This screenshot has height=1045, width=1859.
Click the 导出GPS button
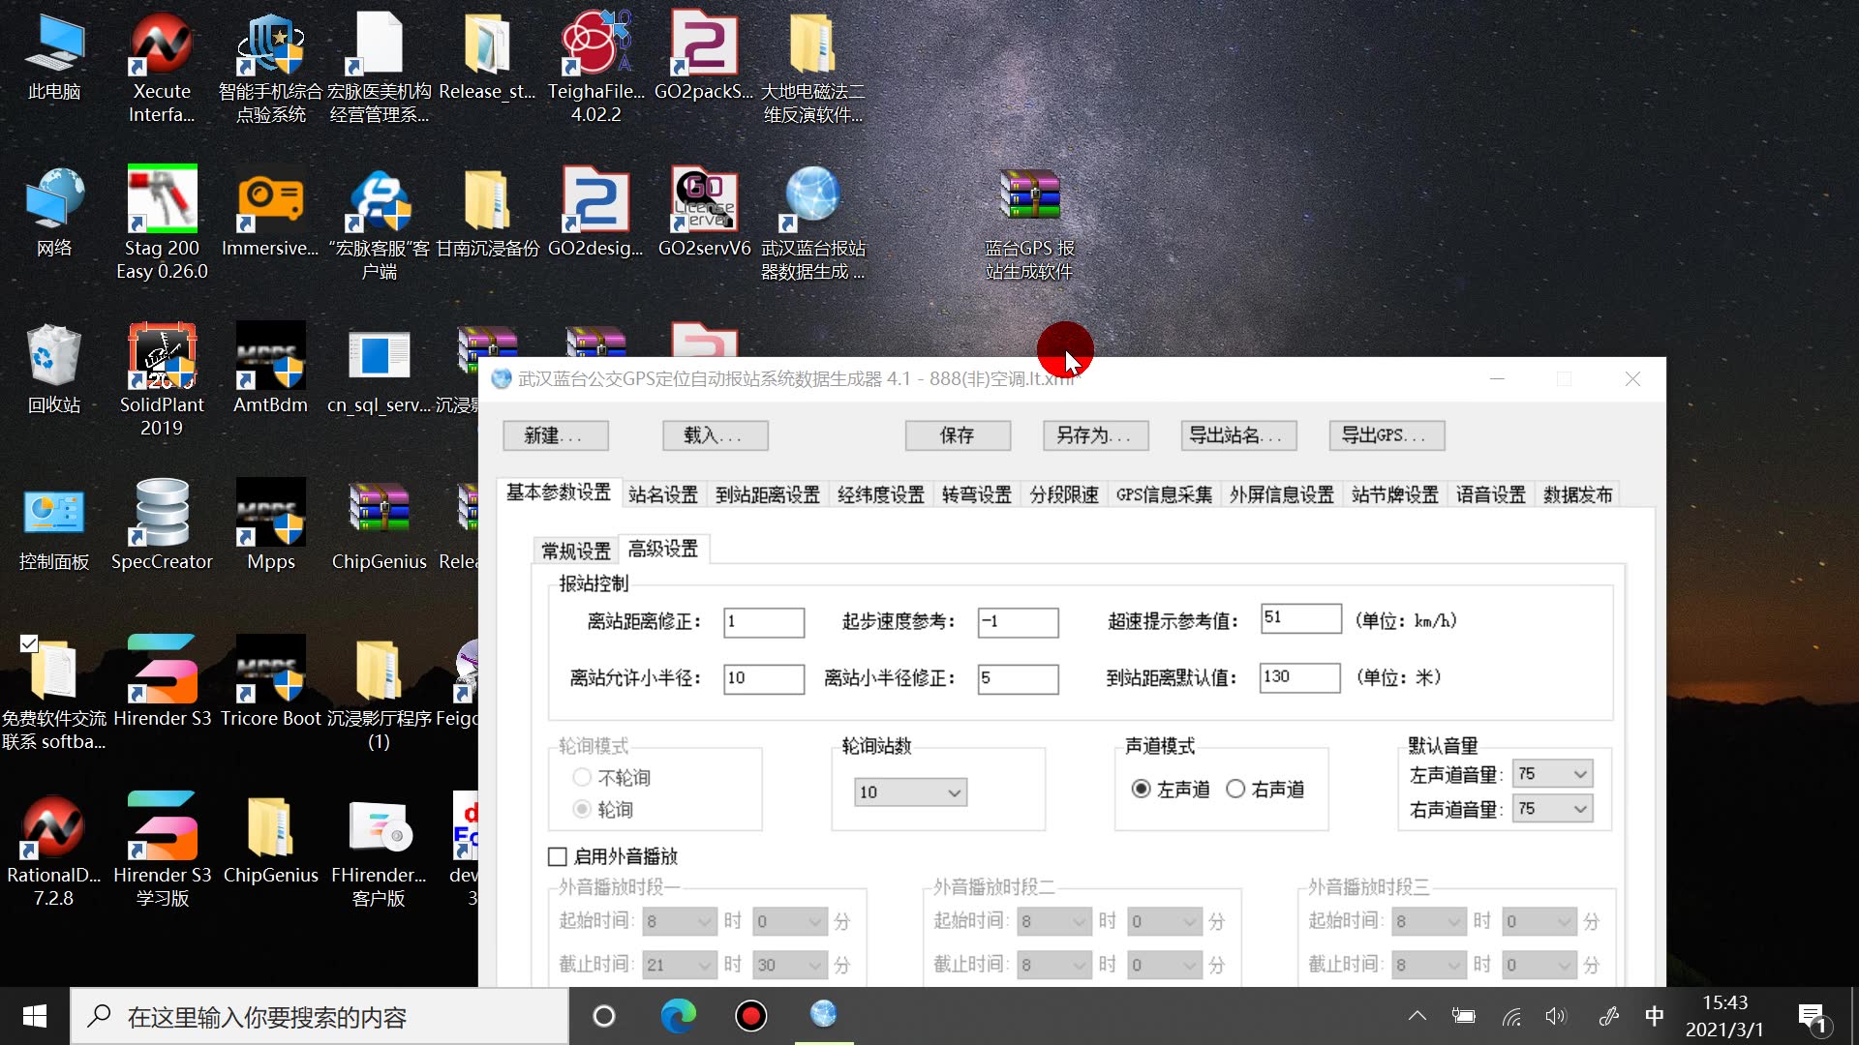click(1387, 435)
